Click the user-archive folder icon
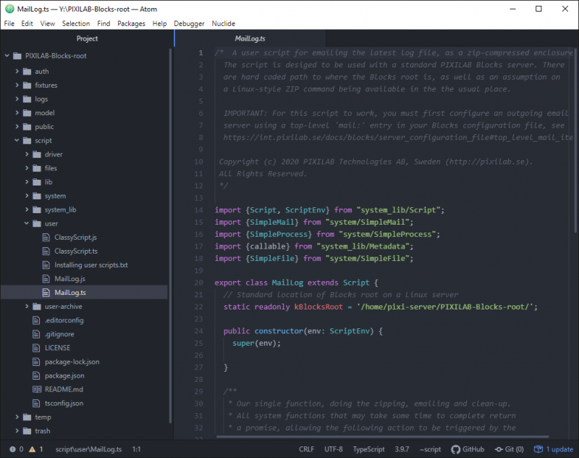Viewport: 579px width, 458px height. pyautogui.click(x=37, y=307)
